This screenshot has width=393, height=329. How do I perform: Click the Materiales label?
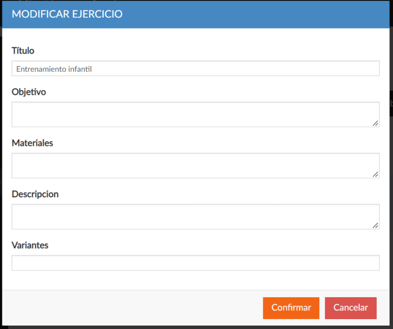tap(32, 143)
